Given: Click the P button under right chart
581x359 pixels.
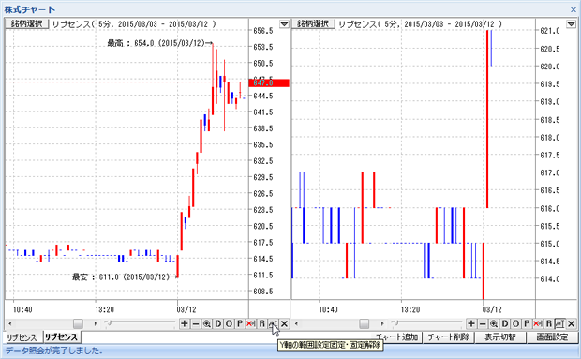Looking at the screenshot, I should (x=527, y=323).
